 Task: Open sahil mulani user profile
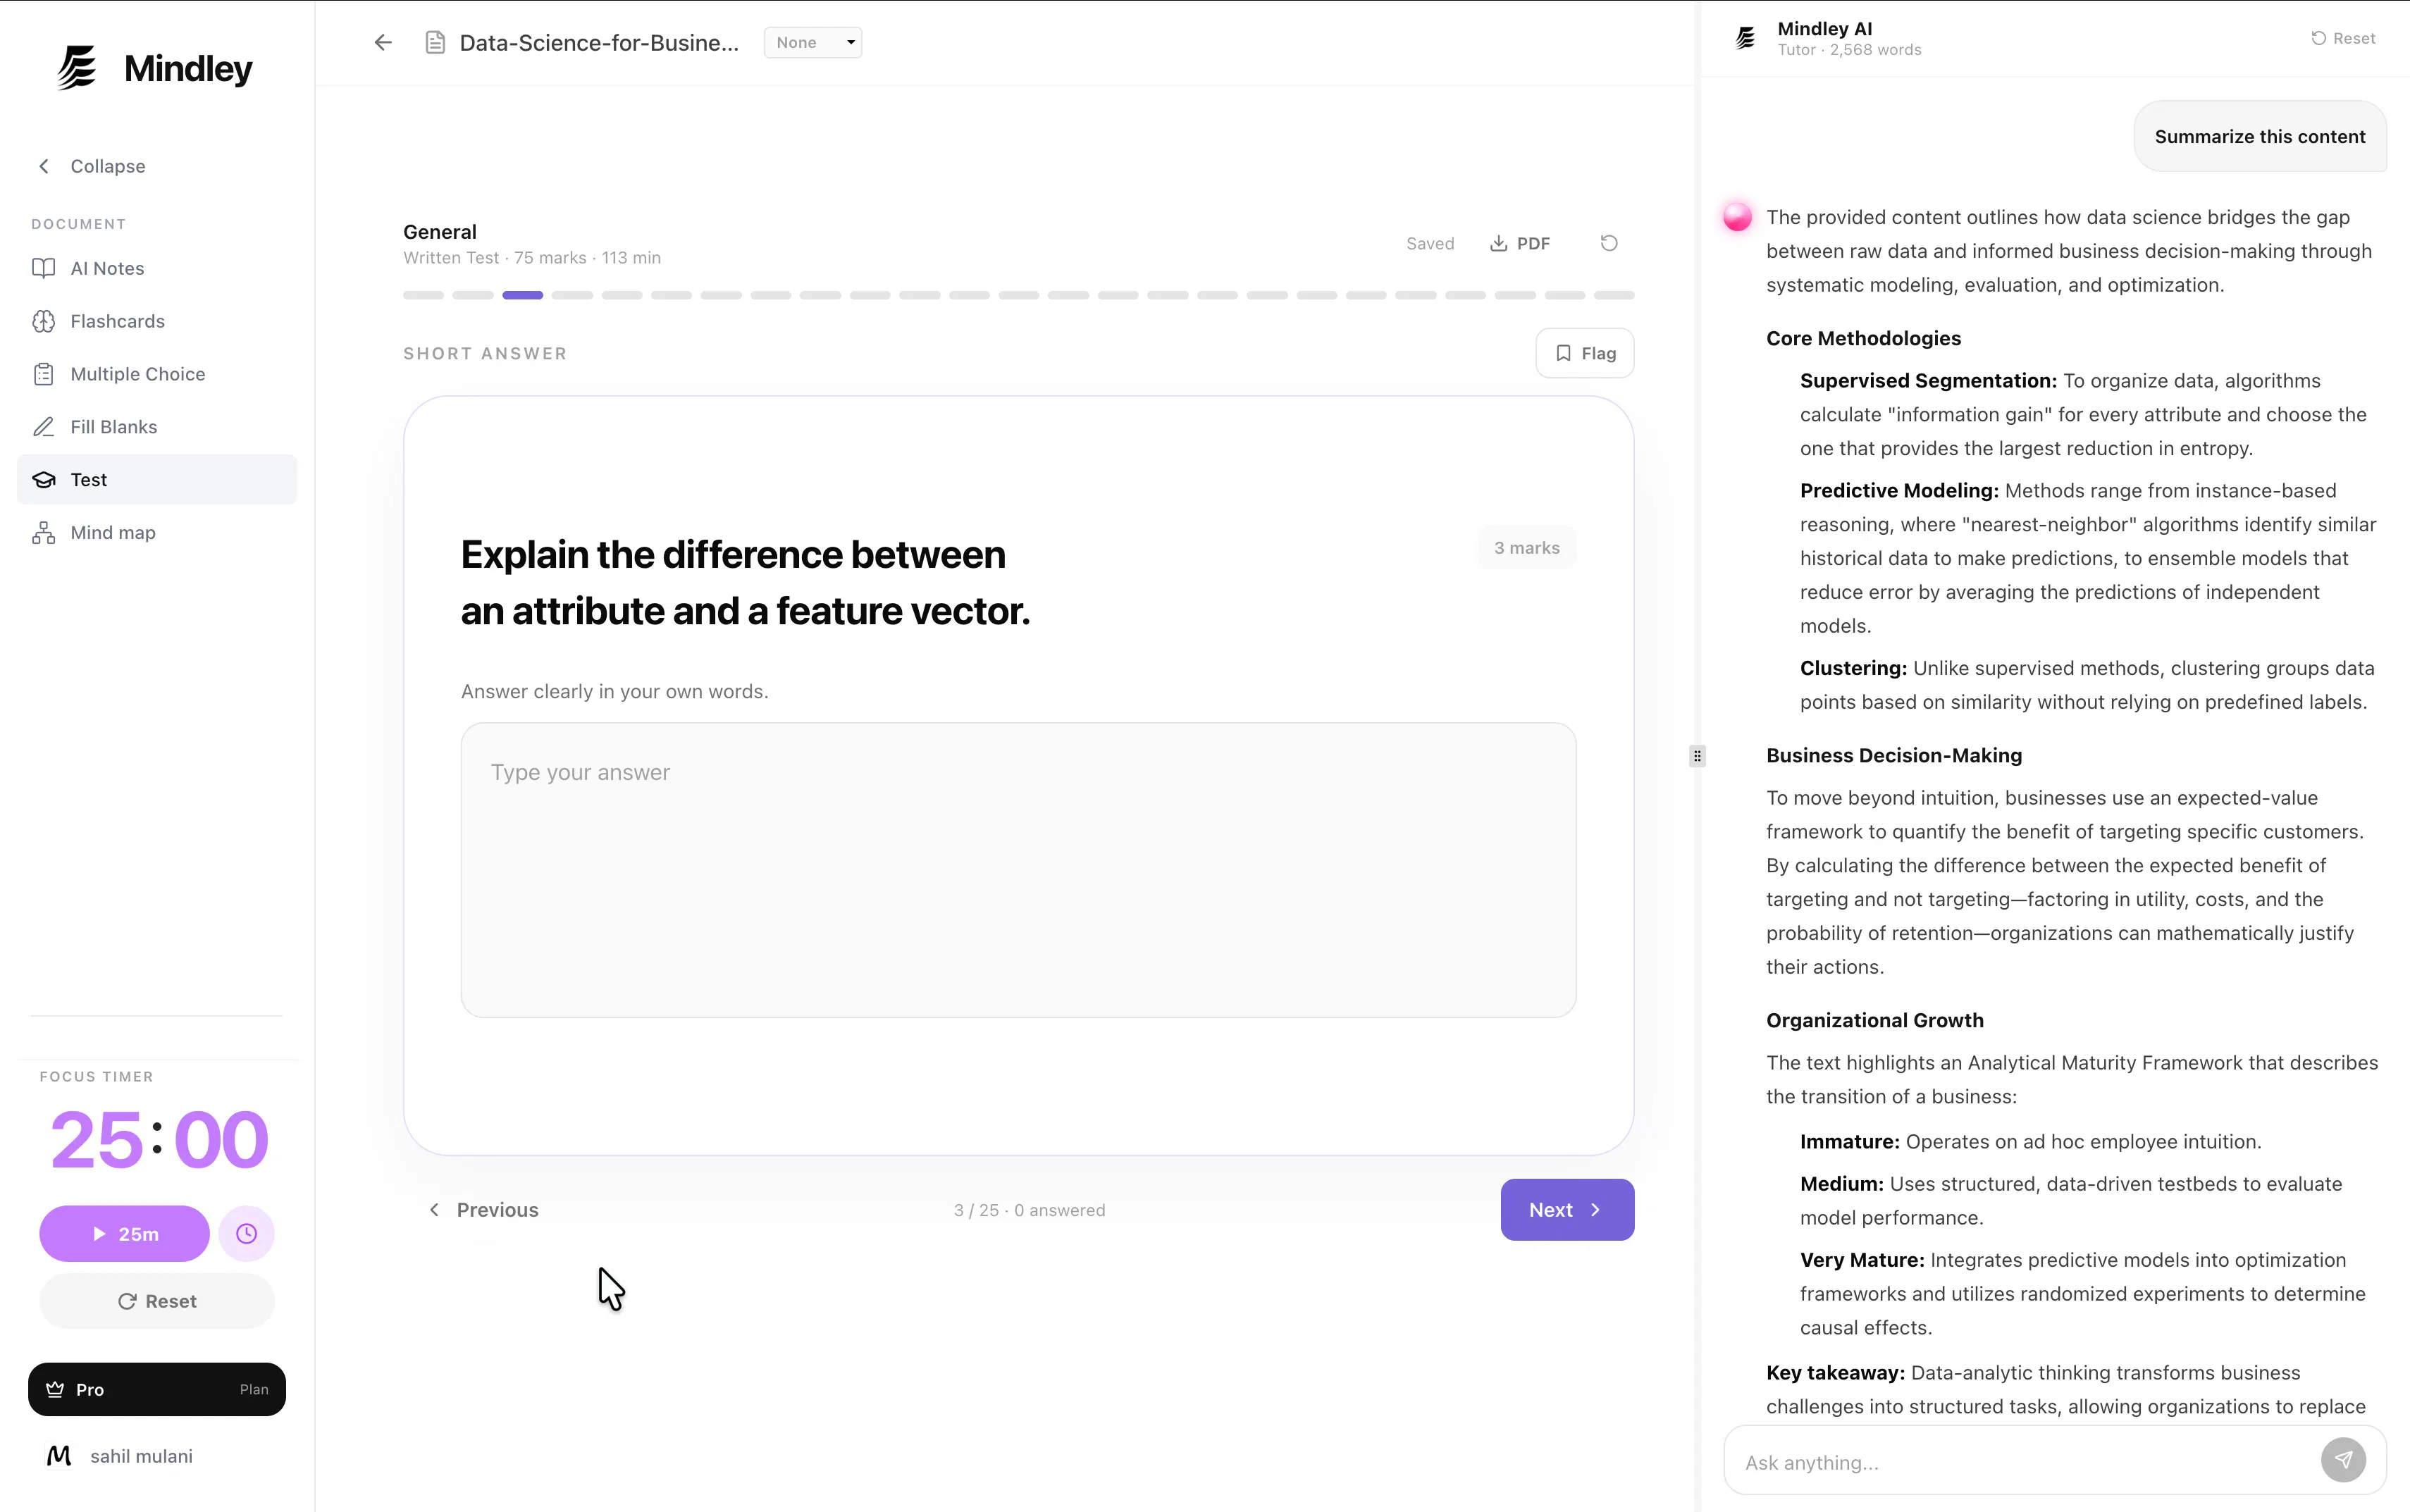[x=120, y=1456]
